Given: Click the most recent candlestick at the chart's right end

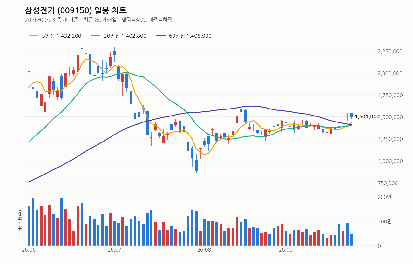Looking at the screenshot, I should pyautogui.click(x=351, y=115).
